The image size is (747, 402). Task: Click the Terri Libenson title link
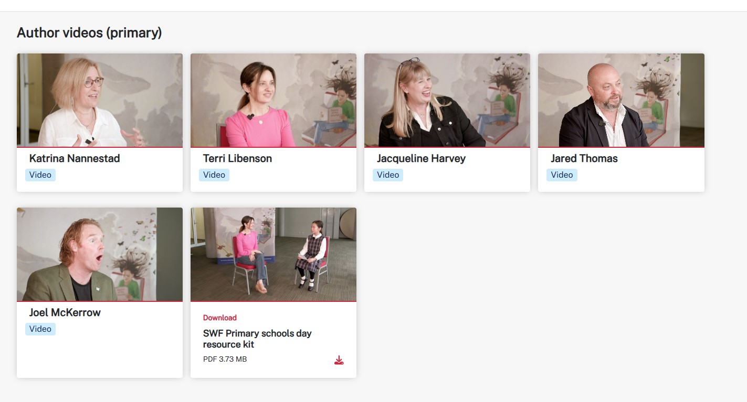[237, 158]
